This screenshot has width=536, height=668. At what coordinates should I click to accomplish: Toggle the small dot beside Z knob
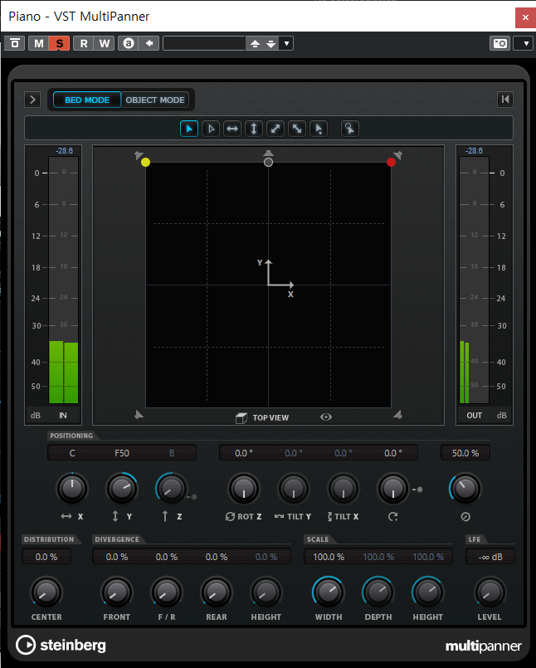[194, 497]
